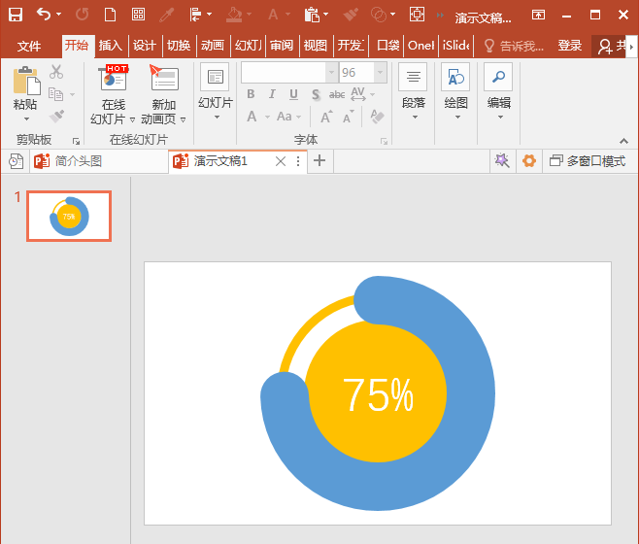Decrease font size with smaller A button
The height and width of the screenshot is (544, 639).
click(x=348, y=117)
